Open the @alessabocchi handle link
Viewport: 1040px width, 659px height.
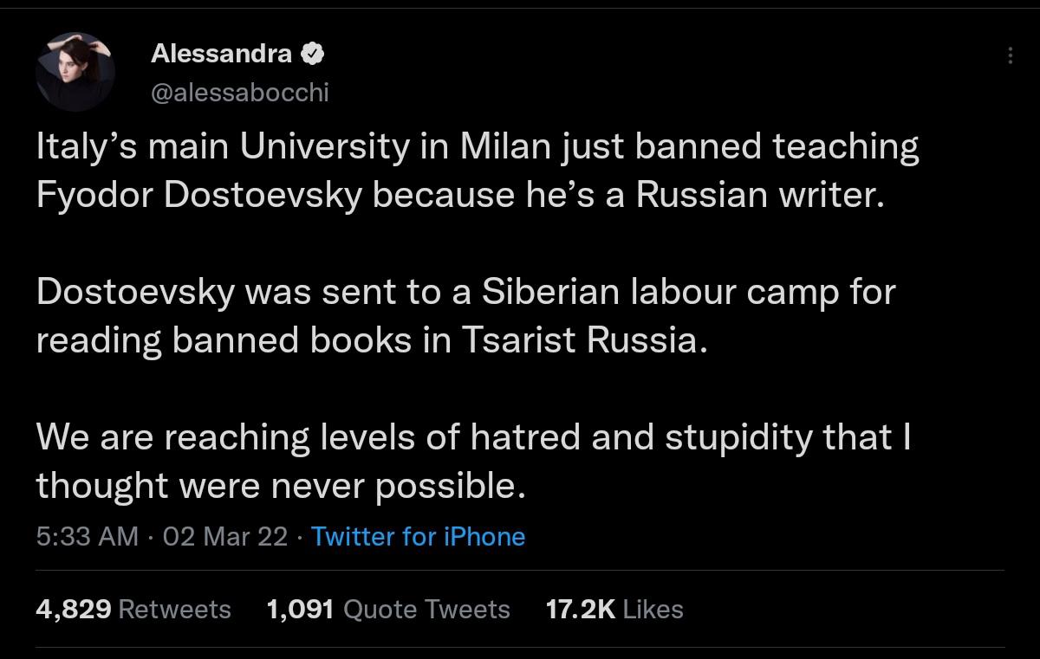click(x=240, y=93)
